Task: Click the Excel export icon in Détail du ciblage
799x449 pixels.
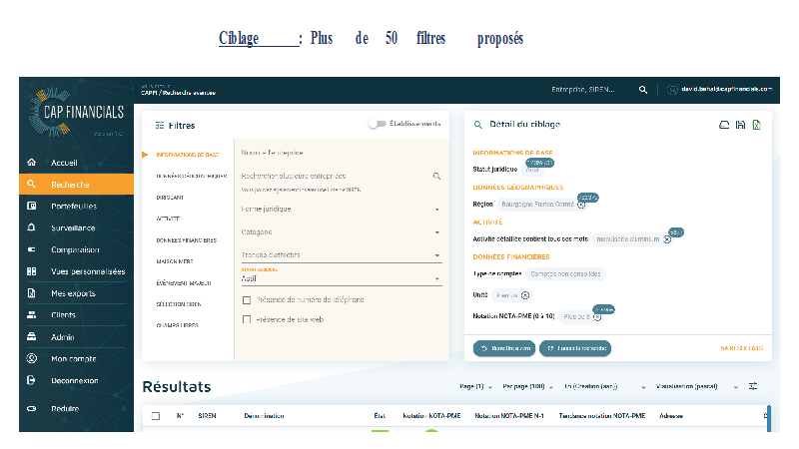Action: click(756, 125)
